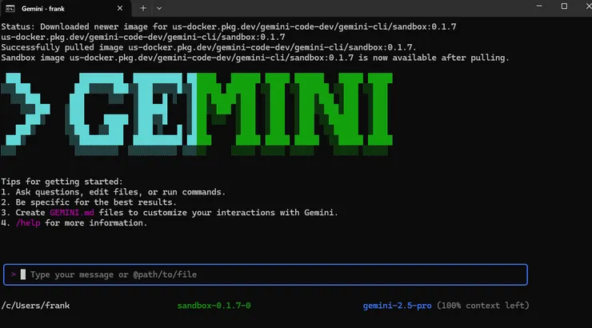Click the pink prompt arrow in input
Image resolution: width=592 pixels, height=328 pixels.
click(x=14, y=274)
